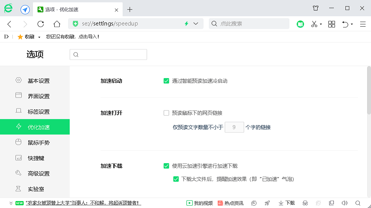Go forward to the next page
The image size is (371, 208).
25,24
